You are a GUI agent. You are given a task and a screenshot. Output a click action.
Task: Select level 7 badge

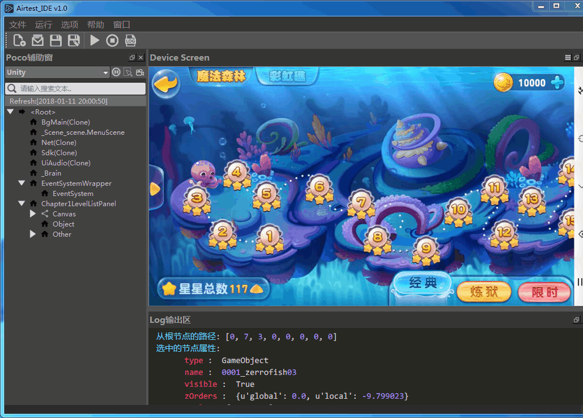pos(361,204)
